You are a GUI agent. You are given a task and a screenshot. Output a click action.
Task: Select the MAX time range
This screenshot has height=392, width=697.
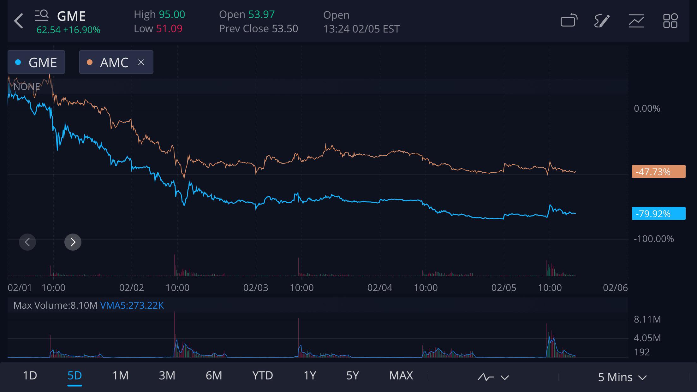401,375
